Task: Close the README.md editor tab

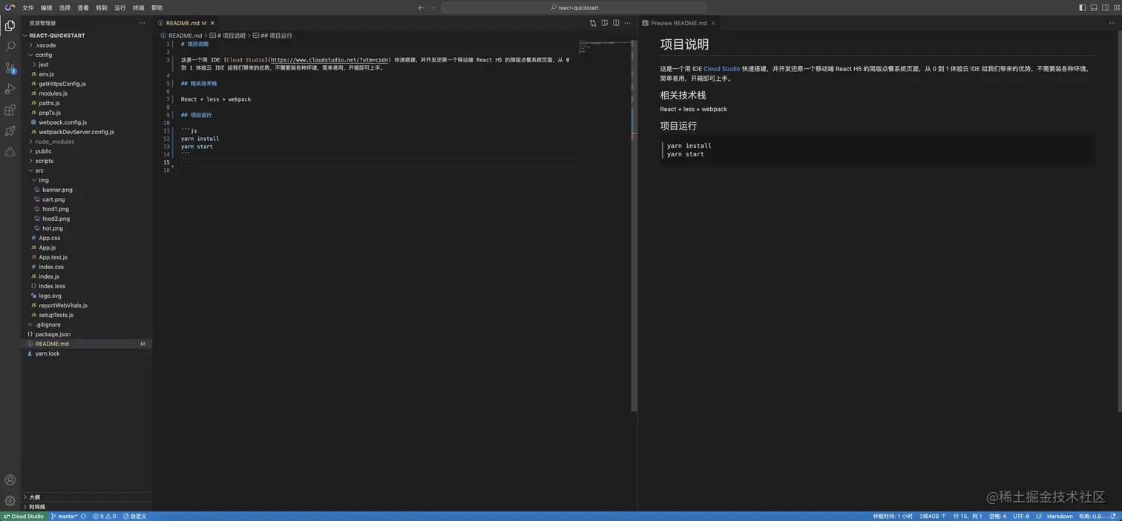Action: coord(213,23)
